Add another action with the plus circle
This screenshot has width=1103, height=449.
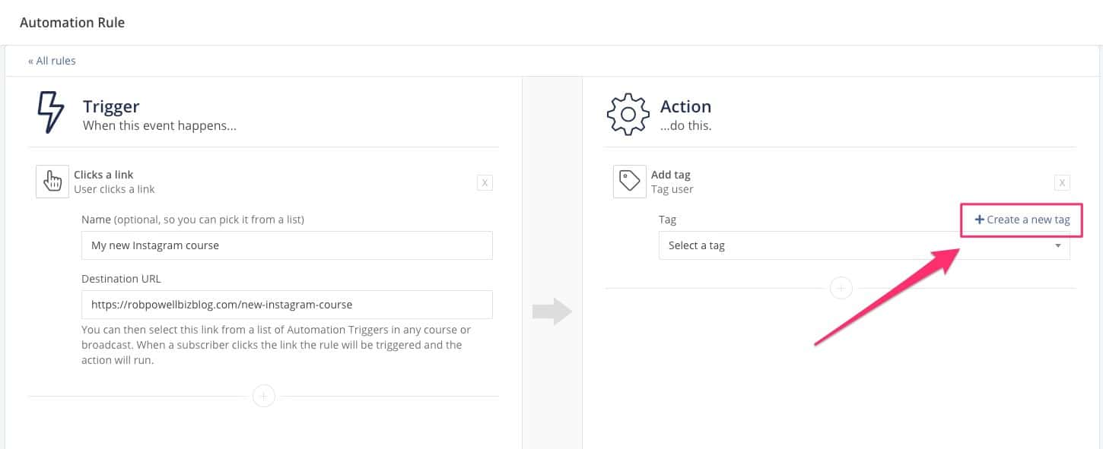841,289
